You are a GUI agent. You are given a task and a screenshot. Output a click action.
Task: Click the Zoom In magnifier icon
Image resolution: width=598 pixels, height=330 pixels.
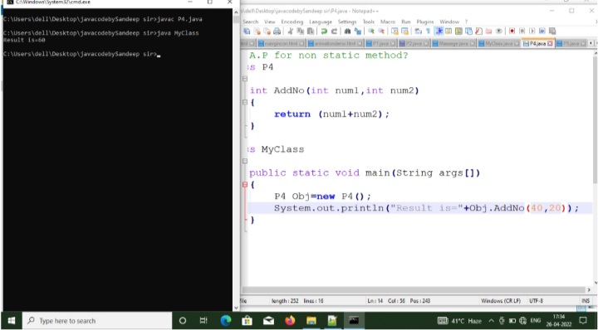tap(371, 32)
